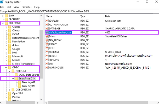The width and height of the screenshot is (159, 104).
Task: Select the ODBC Data Source folder icon
Action: 16,75
